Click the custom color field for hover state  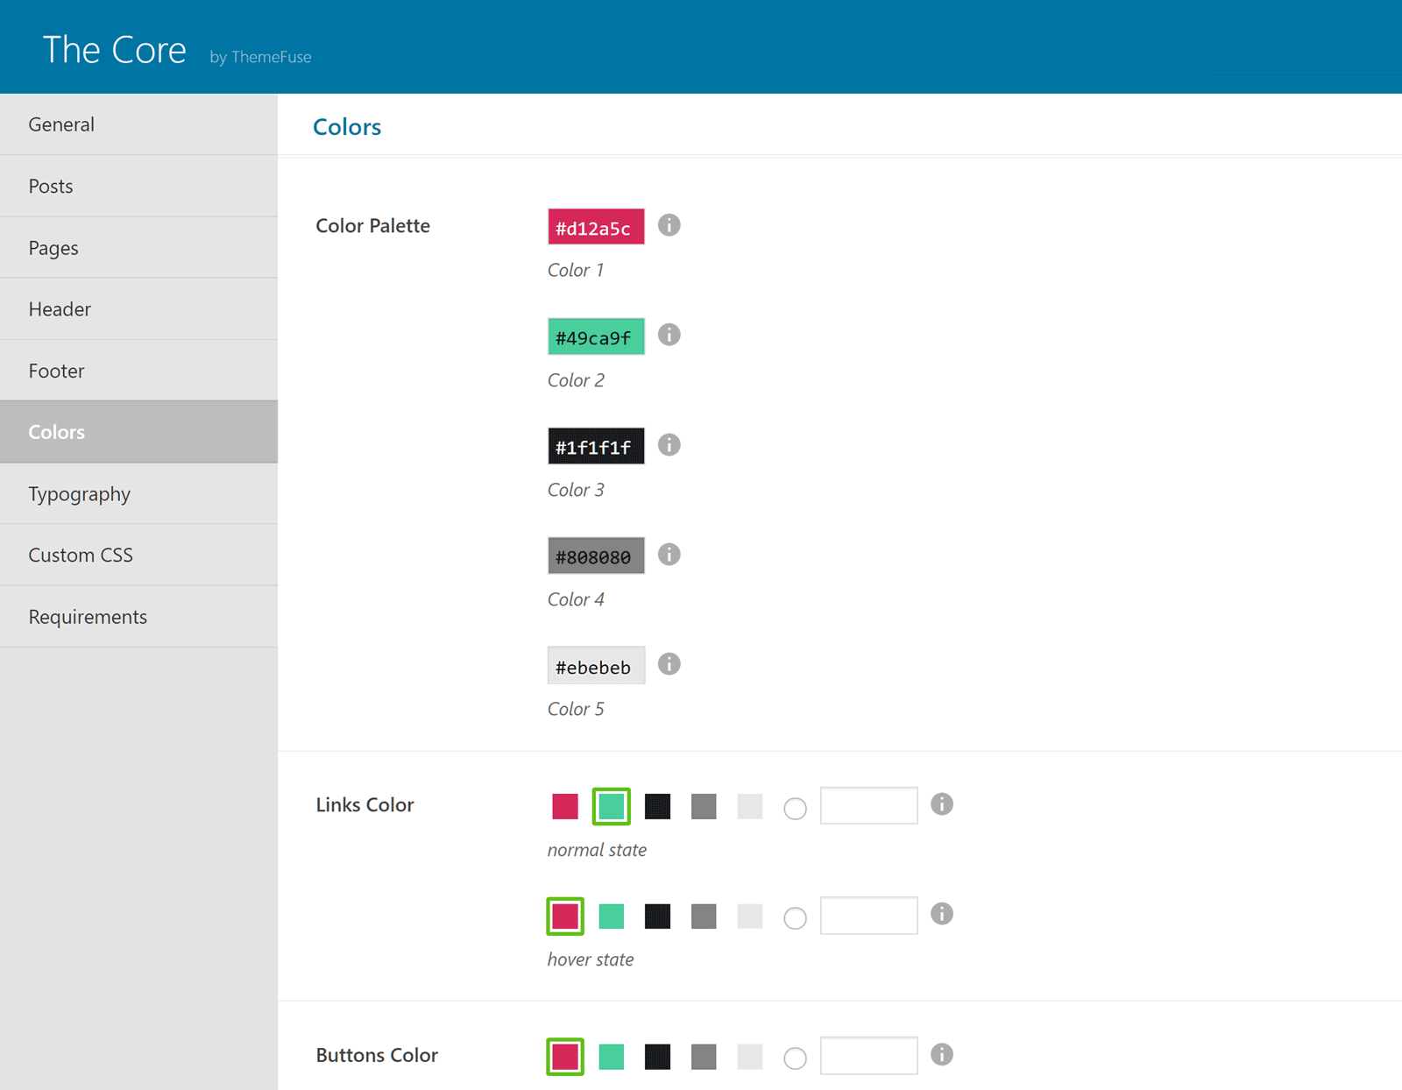[x=868, y=916]
